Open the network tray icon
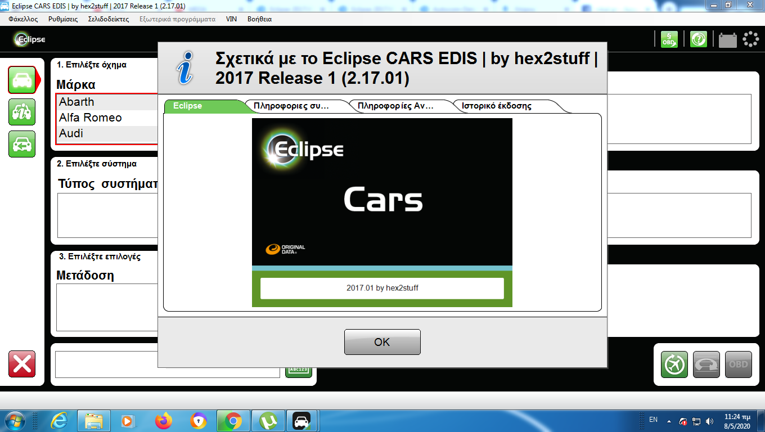 [696, 421]
